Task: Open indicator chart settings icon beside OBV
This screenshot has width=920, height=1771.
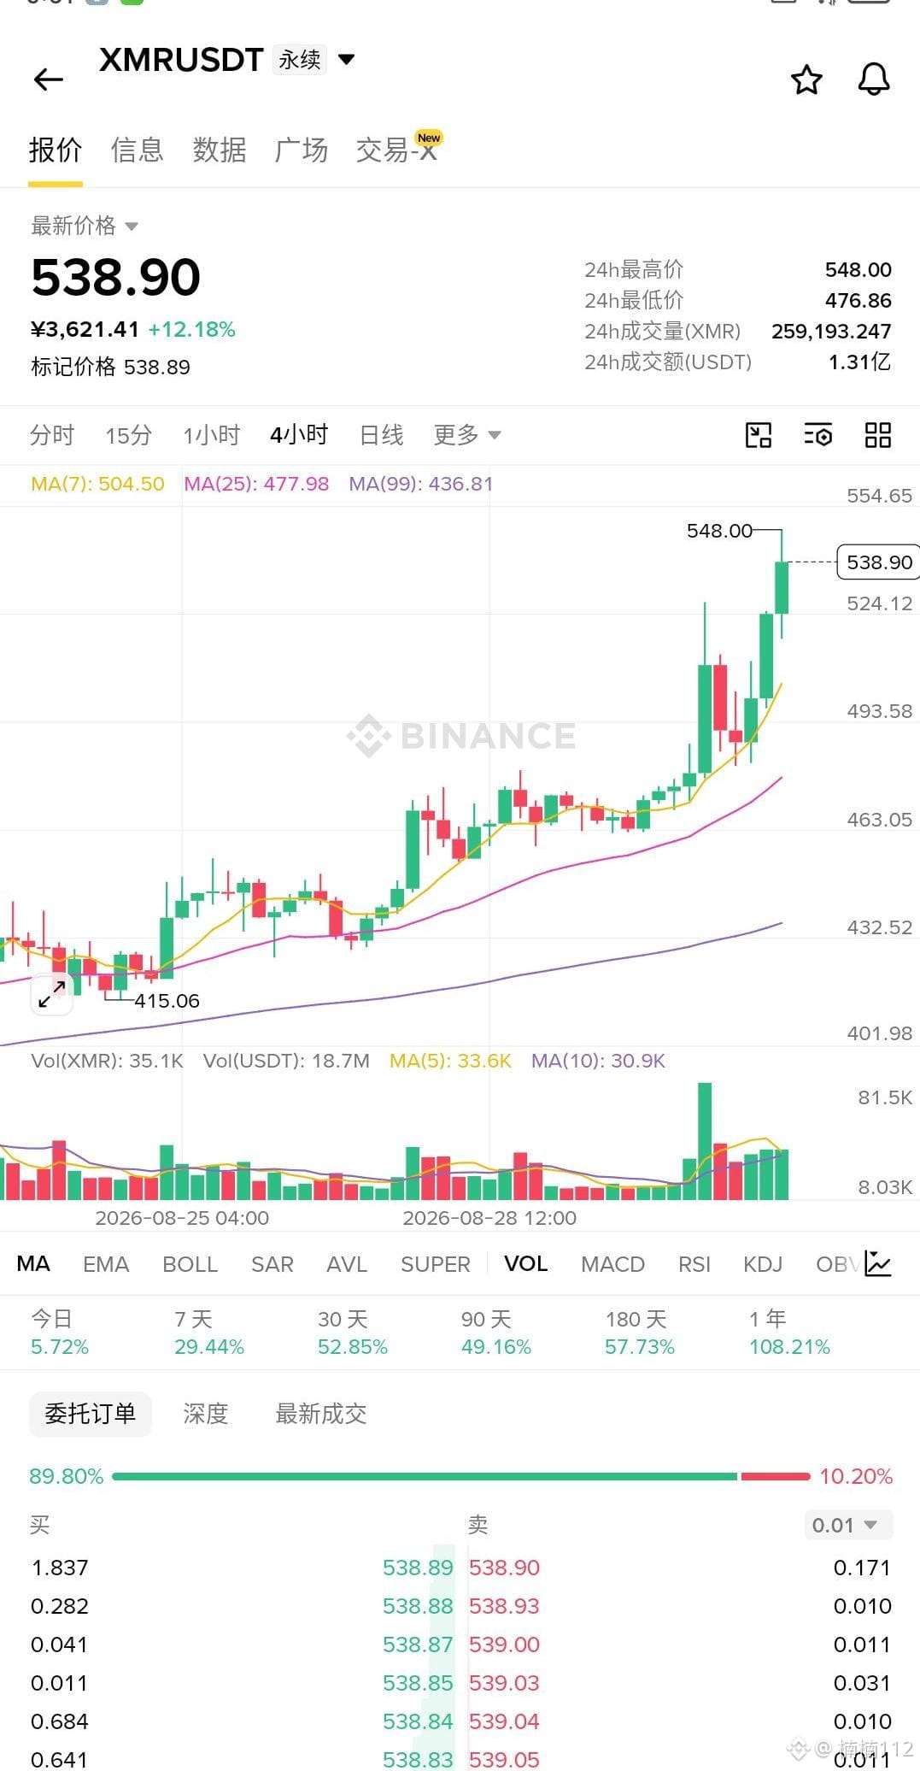Action: (x=878, y=1263)
